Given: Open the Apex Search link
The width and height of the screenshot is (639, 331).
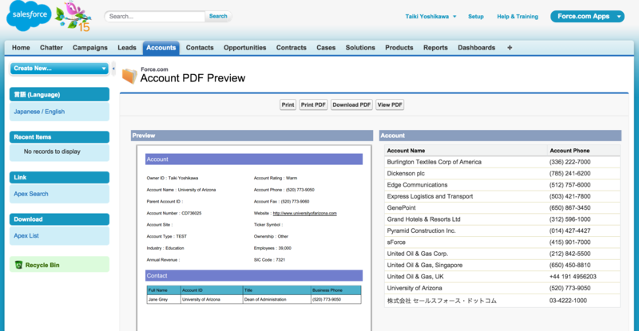Looking at the screenshot, I should 31,194.
